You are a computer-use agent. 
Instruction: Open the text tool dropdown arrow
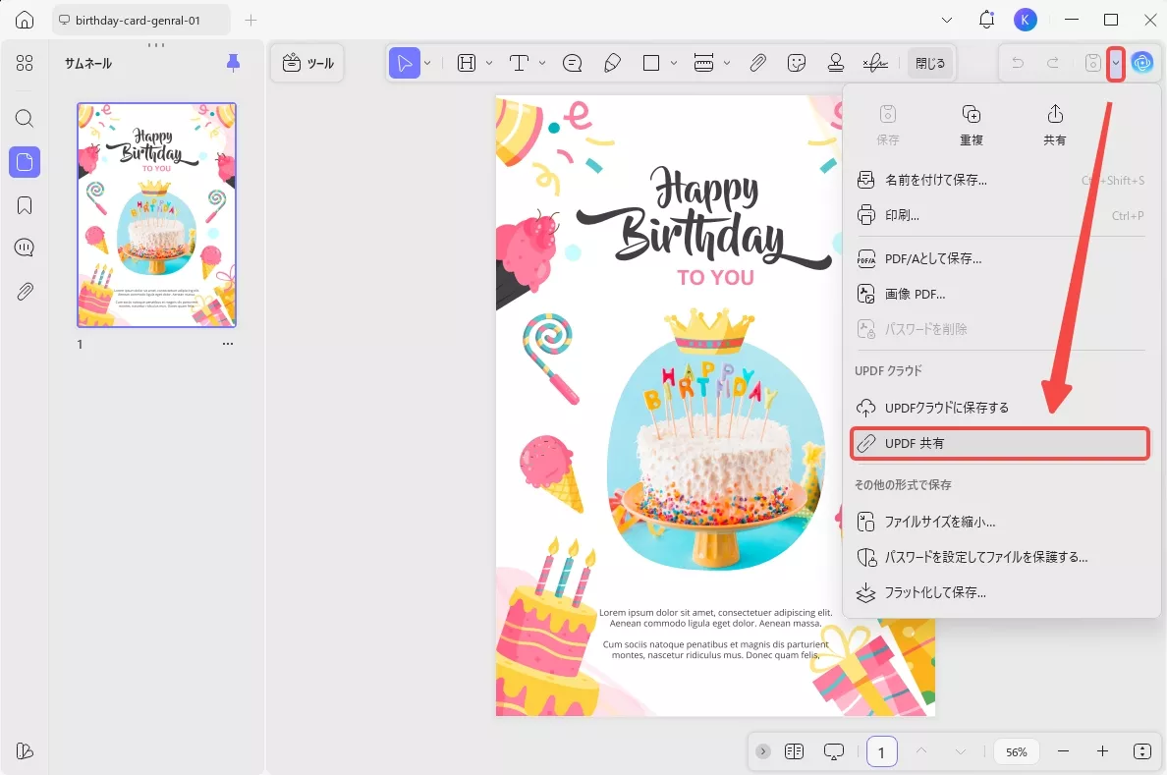(542, 63)
